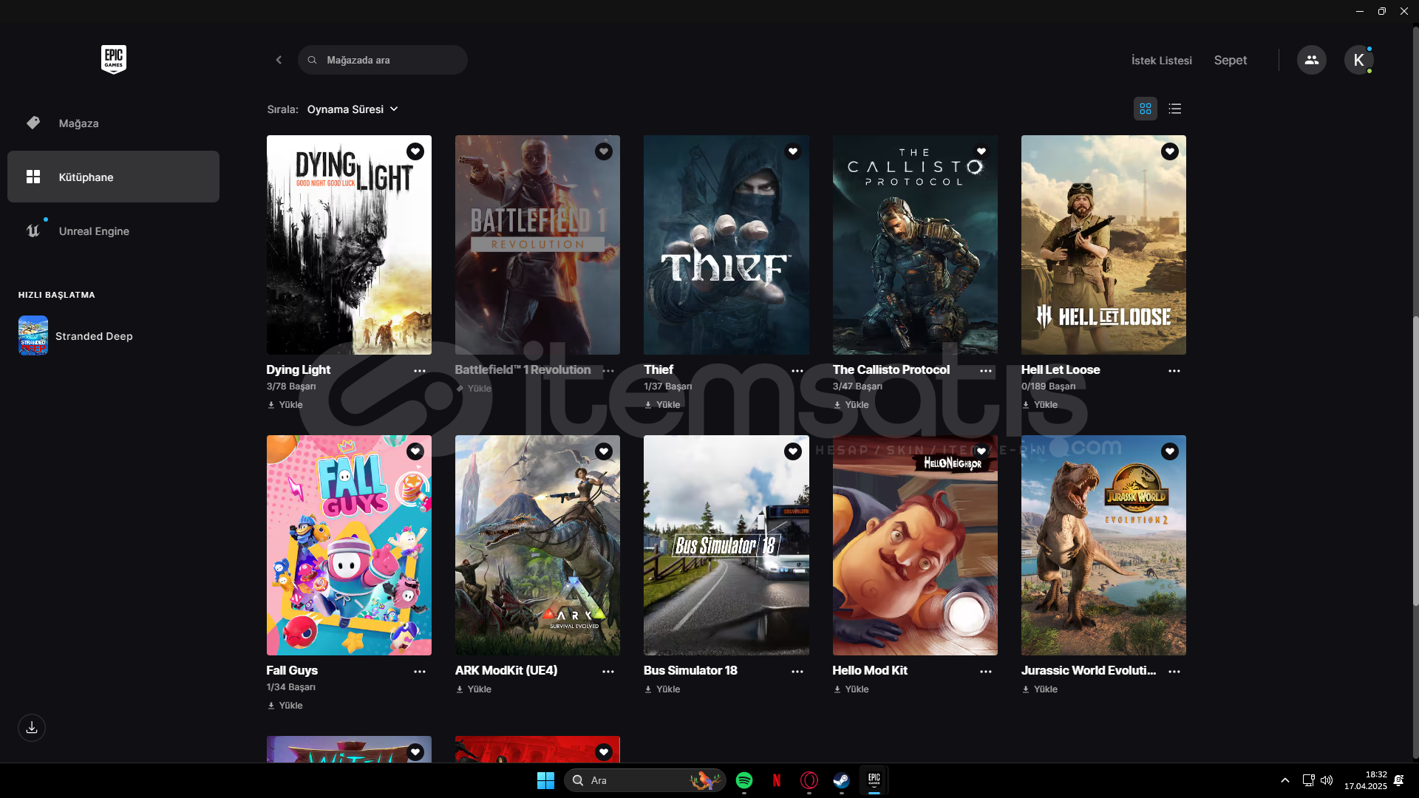Image resolution: width=1419 pixels, height=798 pixels.
Task: Click the Fall Guys title text
Action: pyautogui.click(x=292, y=671)
